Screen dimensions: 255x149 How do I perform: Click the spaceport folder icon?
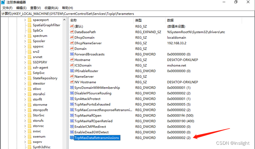coord(29,20)
